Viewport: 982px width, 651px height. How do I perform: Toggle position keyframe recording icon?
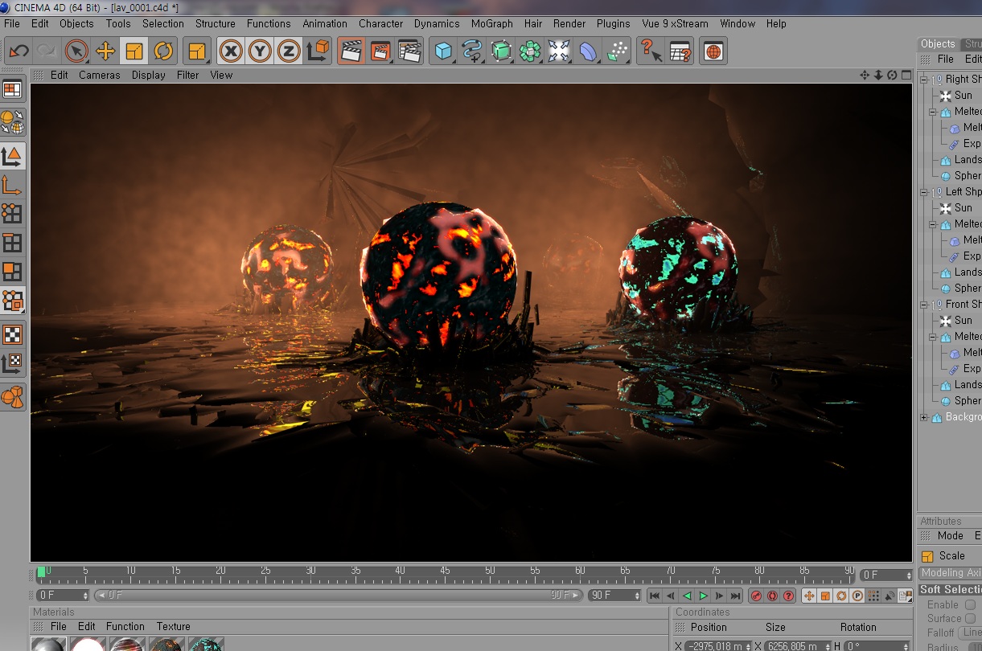(809, 596)
